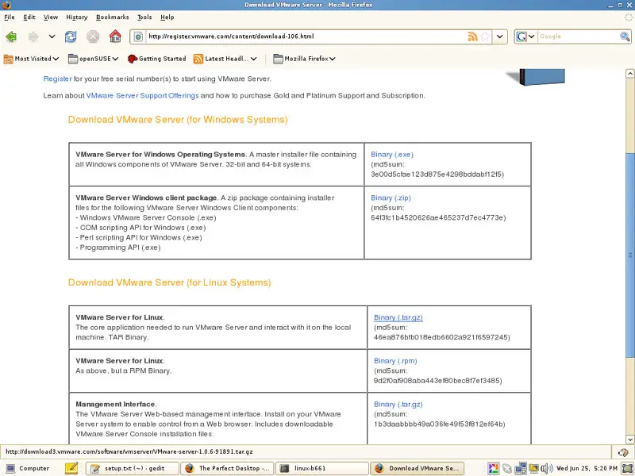This screenshot has height=476, width=635.
Task: Click the md5sum 9d2f0af908aba443ef80bec8f7ef3485 text
Action: point(438,381)
